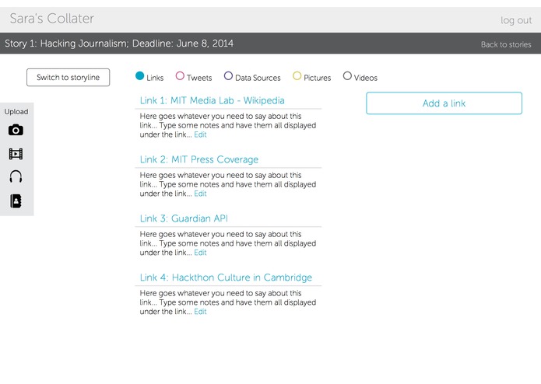The height and width of the screenshot is (384, 541).
Task: Log out of Sara's Collater
Action: click(516, 20)
